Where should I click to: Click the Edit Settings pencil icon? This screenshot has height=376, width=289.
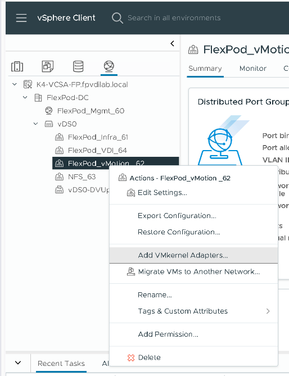131,193
